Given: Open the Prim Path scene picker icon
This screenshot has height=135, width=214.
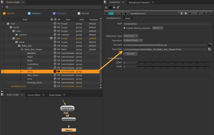Looking at the screenshot, I should pos(209,49).
